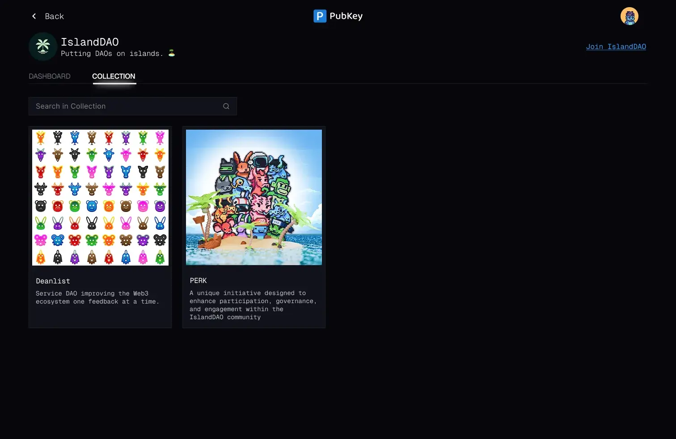Click the island emoji after the tagline

[x=172, y=53]
